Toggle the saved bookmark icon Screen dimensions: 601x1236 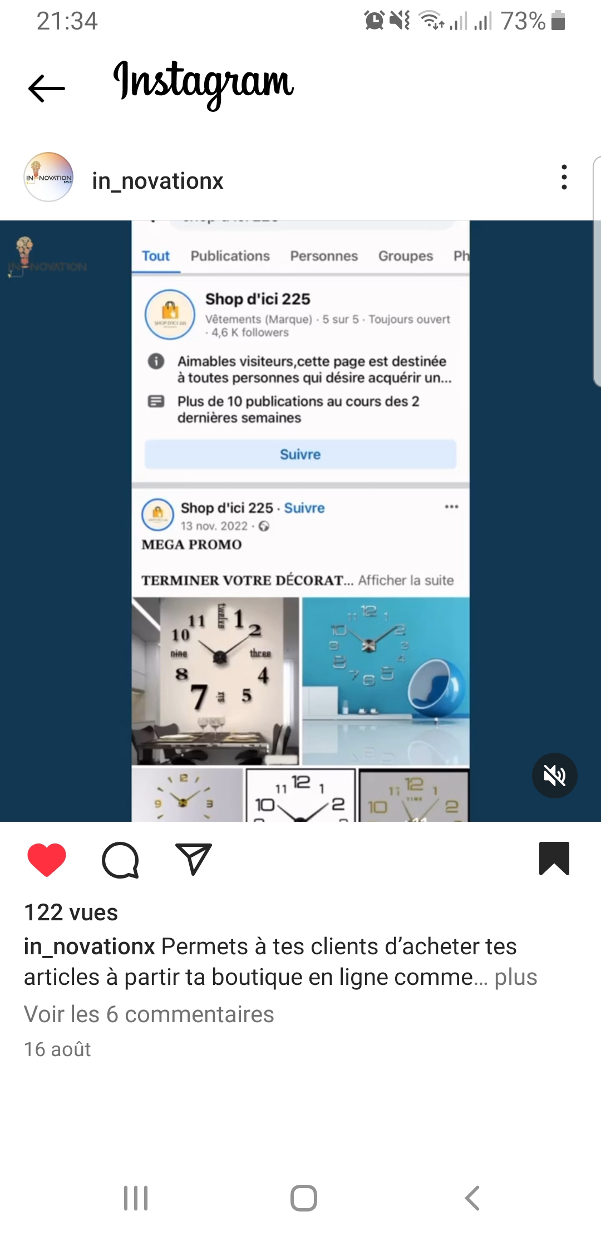(x=554, y=859)
